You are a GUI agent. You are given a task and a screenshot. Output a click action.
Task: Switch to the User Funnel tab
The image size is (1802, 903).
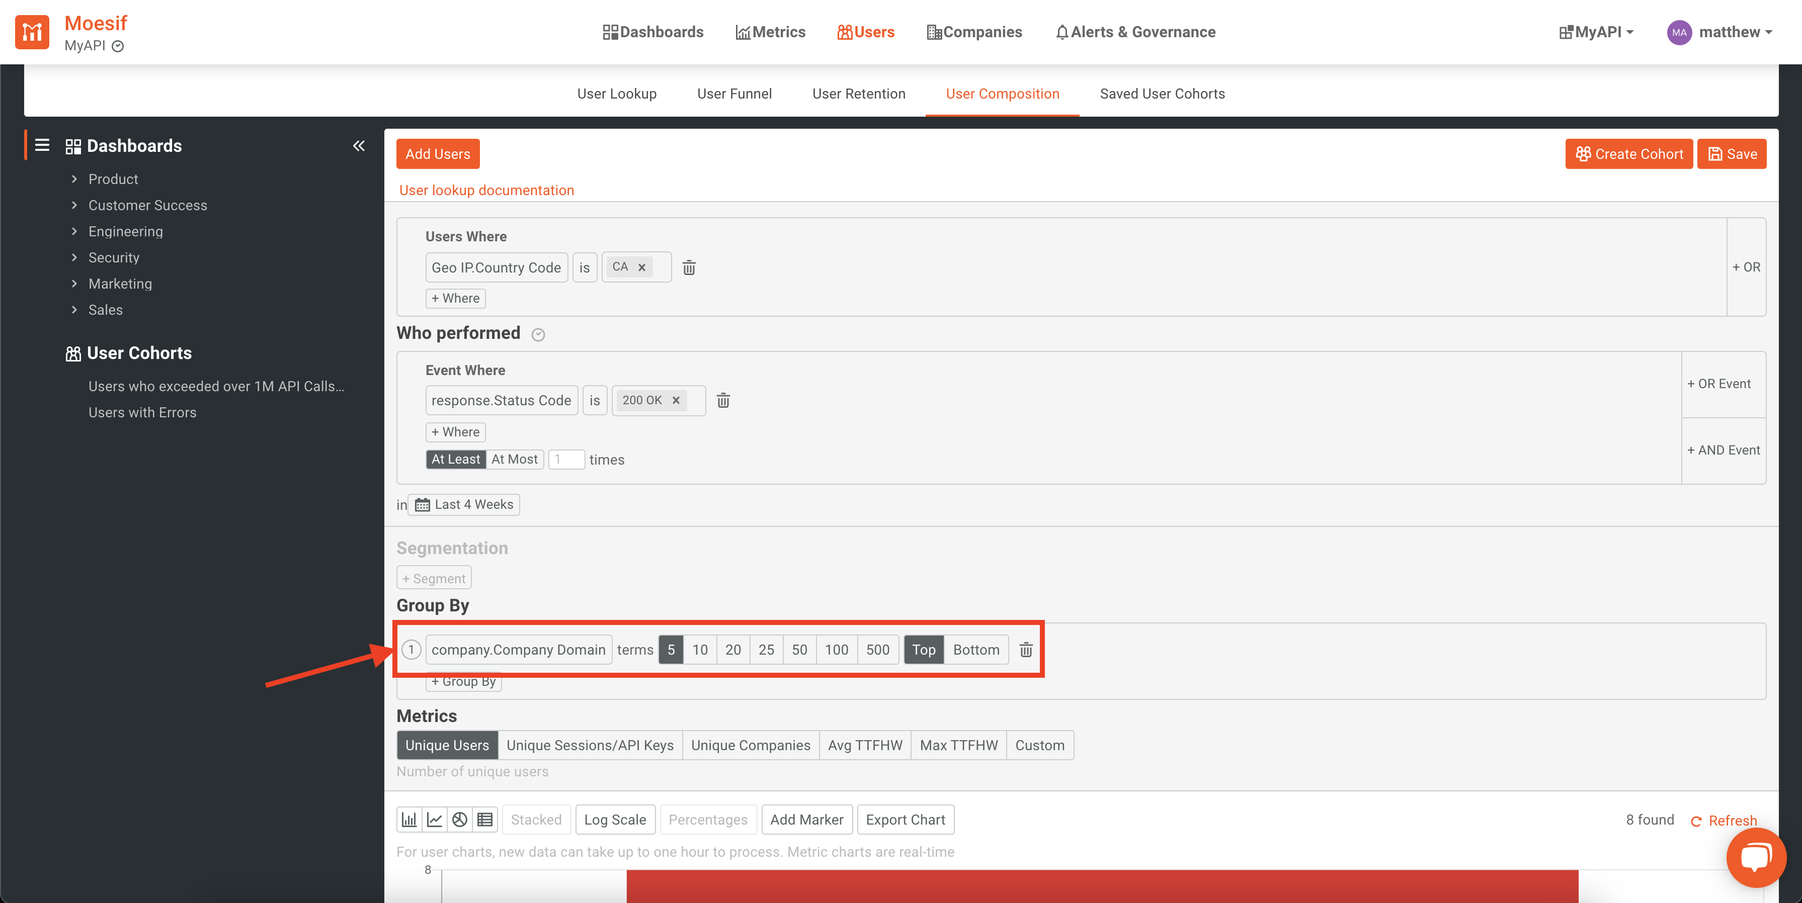click(734, 94)
